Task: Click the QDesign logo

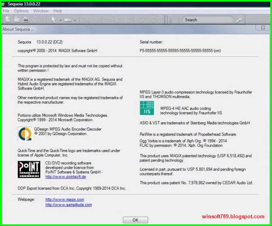Action: (25, 134)
